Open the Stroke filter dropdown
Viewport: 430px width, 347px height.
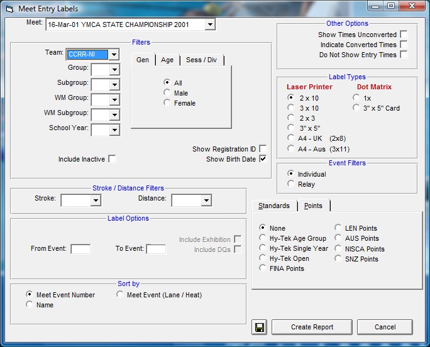click(x=96, y=201)
